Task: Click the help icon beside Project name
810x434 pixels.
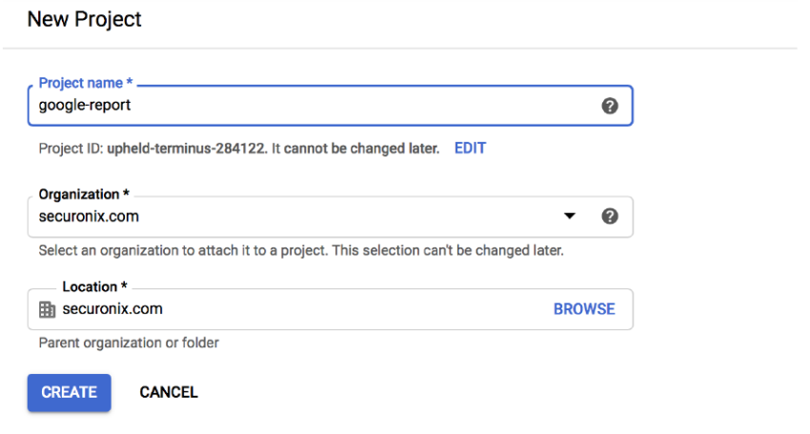Action: click(610, 106)
